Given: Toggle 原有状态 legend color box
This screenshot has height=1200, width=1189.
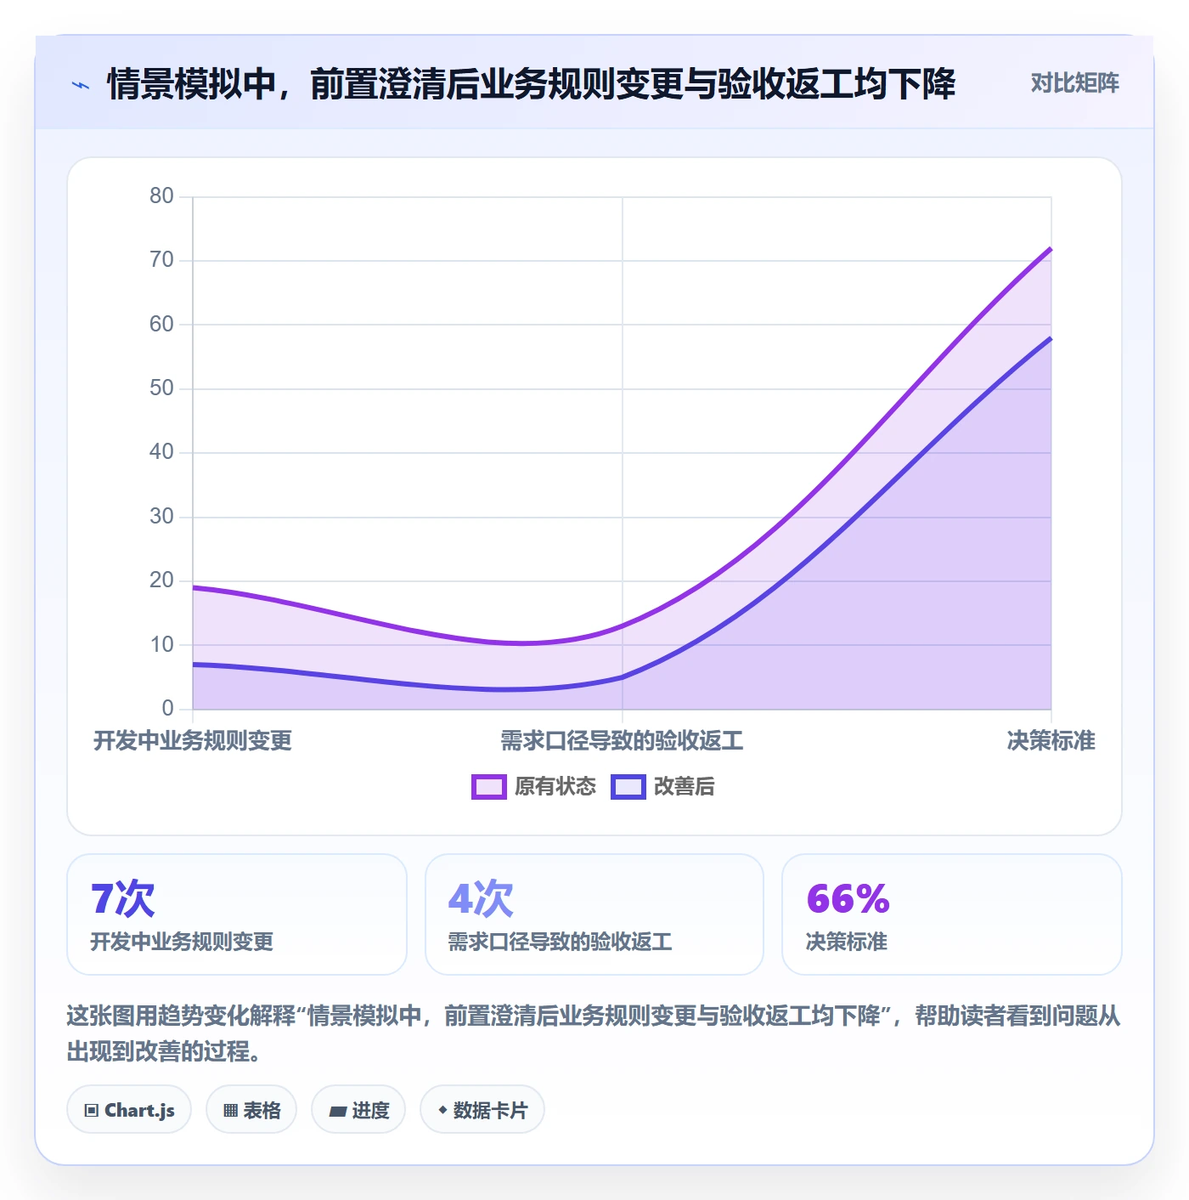Looking at the screenshot, I should click(489, 787).
